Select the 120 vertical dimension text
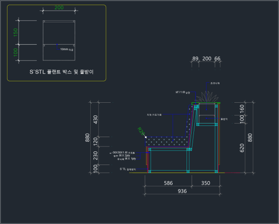Image resolution: width=279 pixels, height=224 pixels. [96, 142]
